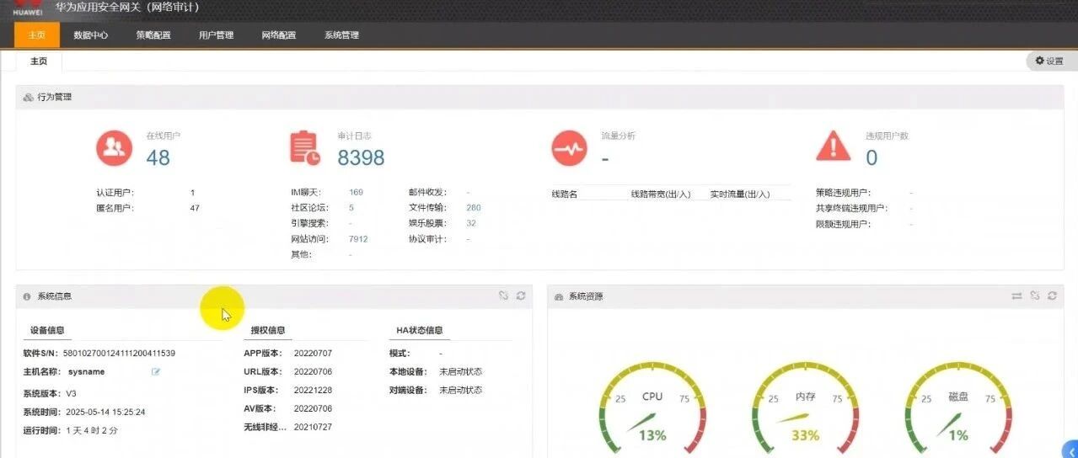Select the HA状态信息 heading
The image size is (1078, 458).
[420, 330]
